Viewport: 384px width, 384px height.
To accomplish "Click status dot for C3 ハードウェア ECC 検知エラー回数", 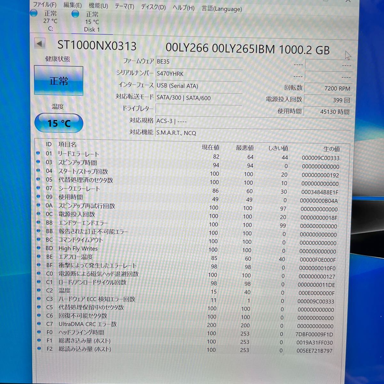I will click(x=39, y=299).
